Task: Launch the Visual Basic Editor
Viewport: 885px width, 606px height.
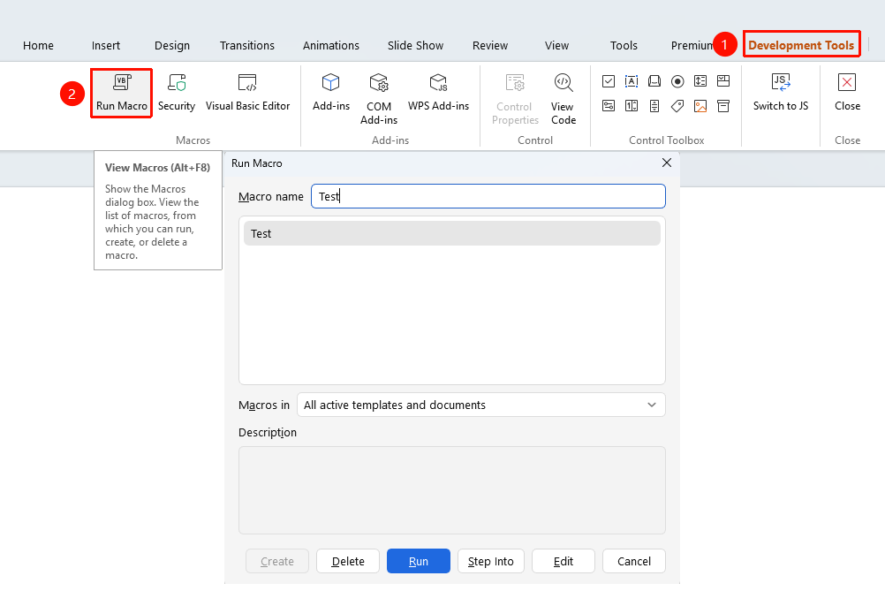Action: click(248, 93)
